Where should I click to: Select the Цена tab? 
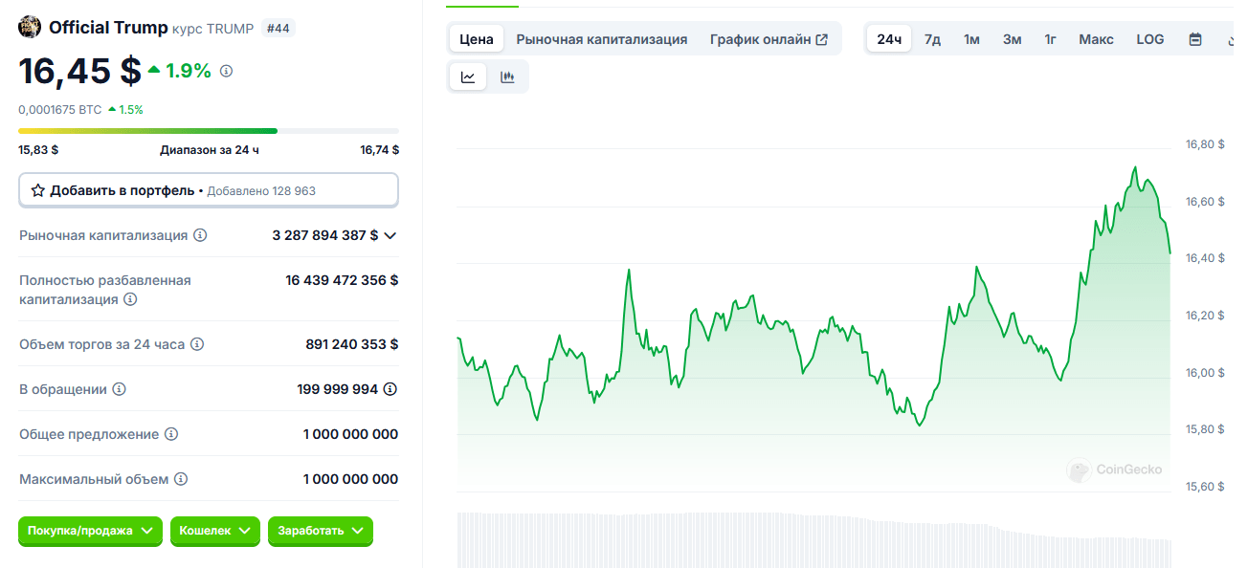(x=477, y=39)
